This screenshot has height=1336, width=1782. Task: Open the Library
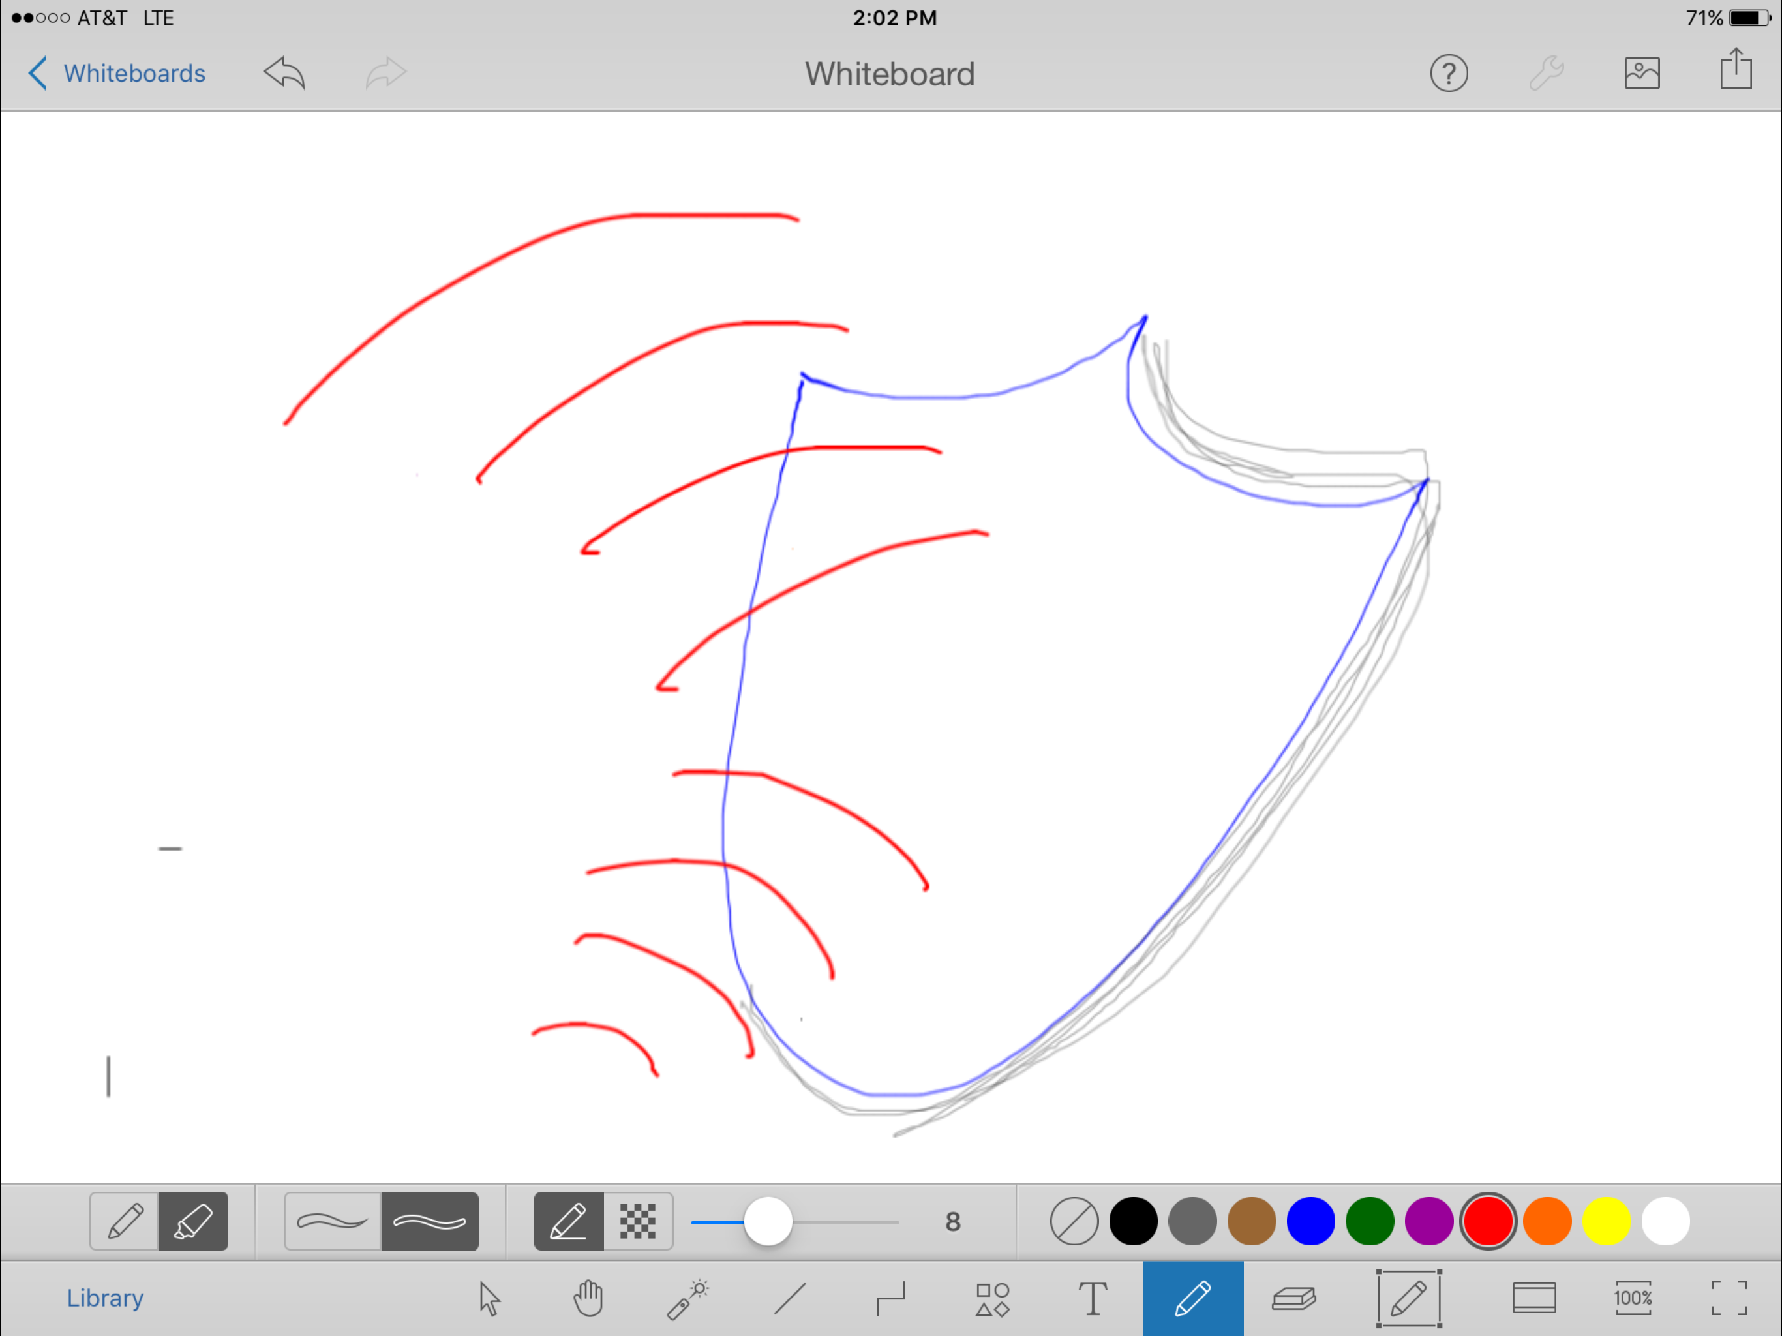105,1298
